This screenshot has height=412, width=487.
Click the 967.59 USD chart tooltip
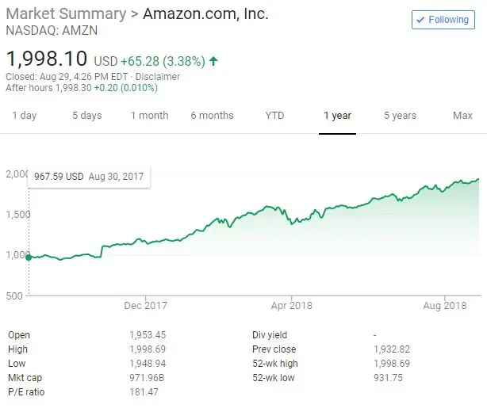point(87,177)
